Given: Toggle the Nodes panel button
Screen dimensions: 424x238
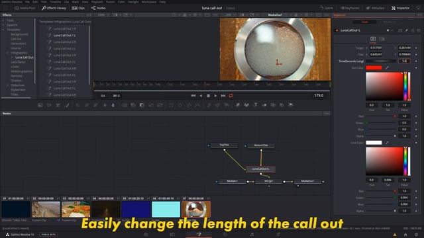Looking at the screenshot, I should click(99, 8).
